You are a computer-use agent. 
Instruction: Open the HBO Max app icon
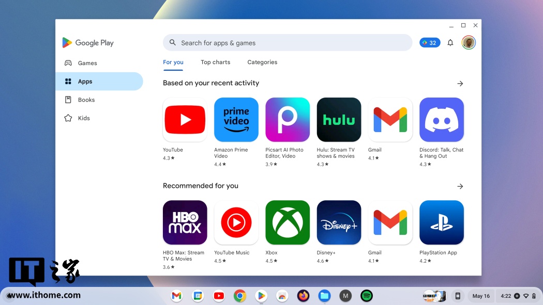tap(185, 222)
